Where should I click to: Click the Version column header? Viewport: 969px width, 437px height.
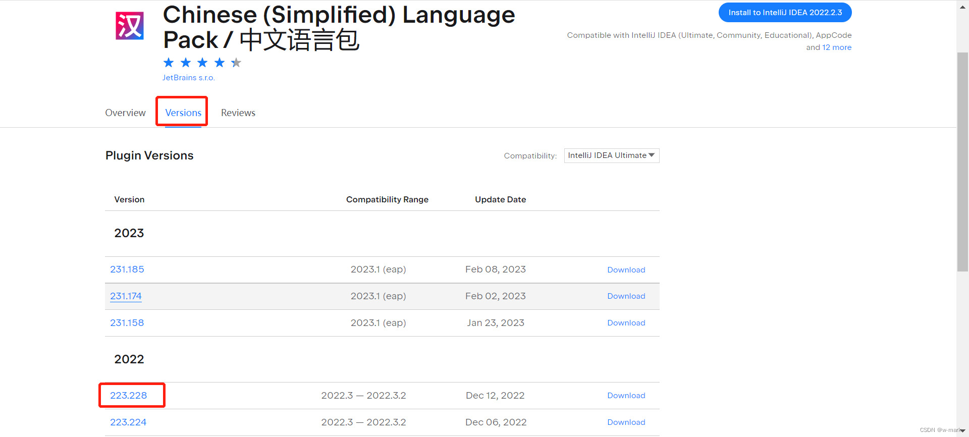coord(129,200)
